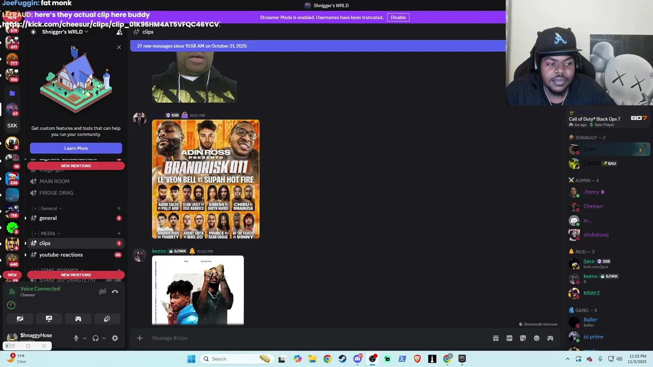Click the SXK server icon
The height and width of the screenshot is (367, 653).
pyautogui.click(x=12, y=125)
